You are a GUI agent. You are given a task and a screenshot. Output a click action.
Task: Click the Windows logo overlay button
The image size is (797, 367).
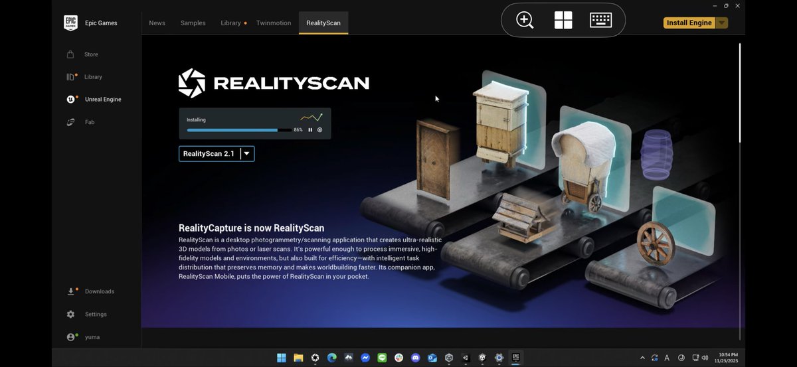(563, 21)
